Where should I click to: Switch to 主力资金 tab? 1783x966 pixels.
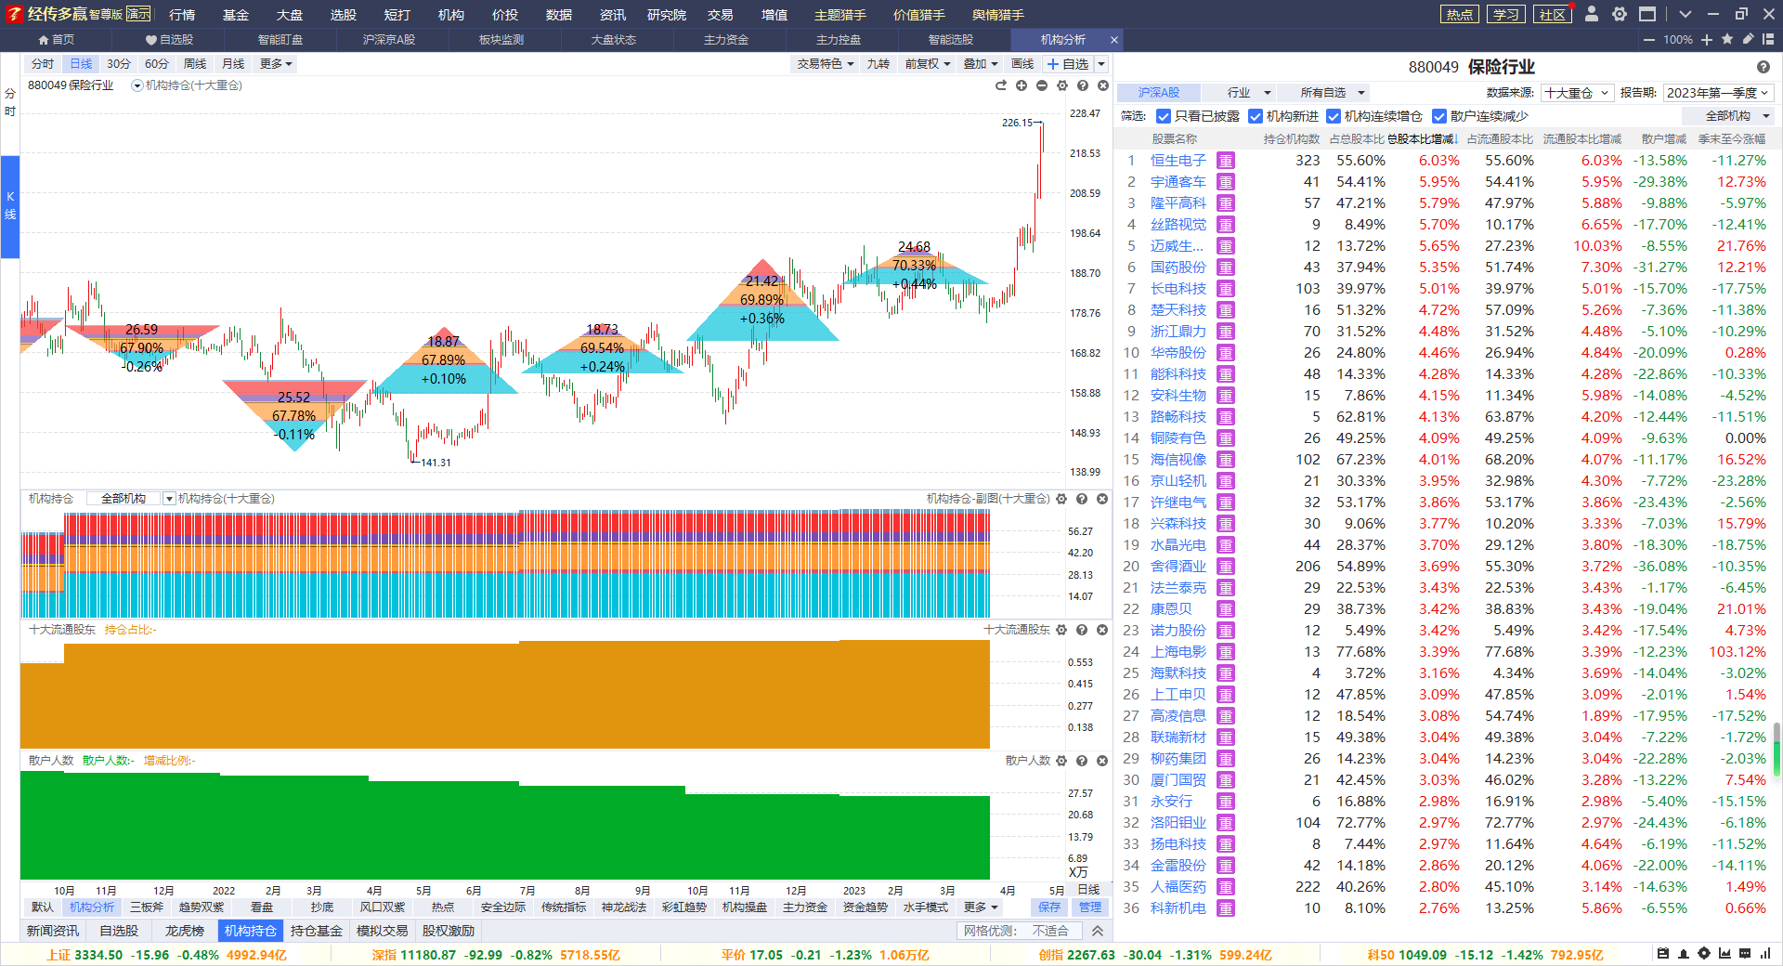tap(726, 40)
